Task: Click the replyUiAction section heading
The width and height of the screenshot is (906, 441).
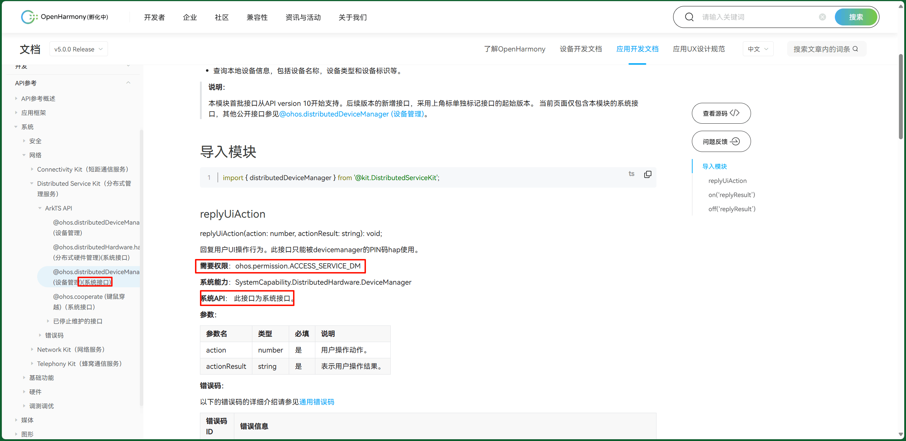Action: pyautogui.click(x=233, y=214)
